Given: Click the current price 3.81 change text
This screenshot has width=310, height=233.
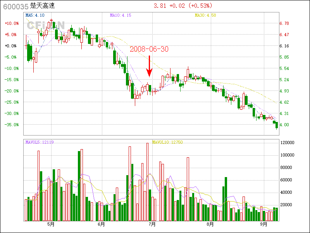Looking at the screenshot, I should click(183, 6).
